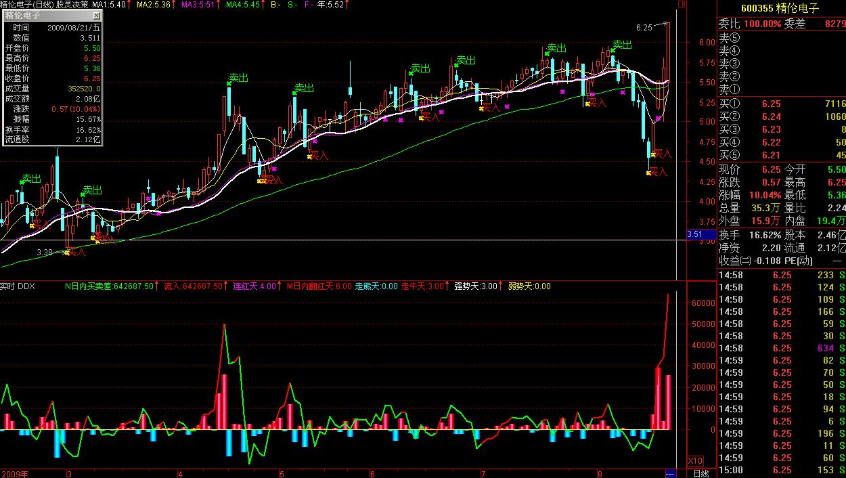Click the 流入:642687.50 label
The height and width of the screenshot is (478, 846).
click(x=194, y=286)
